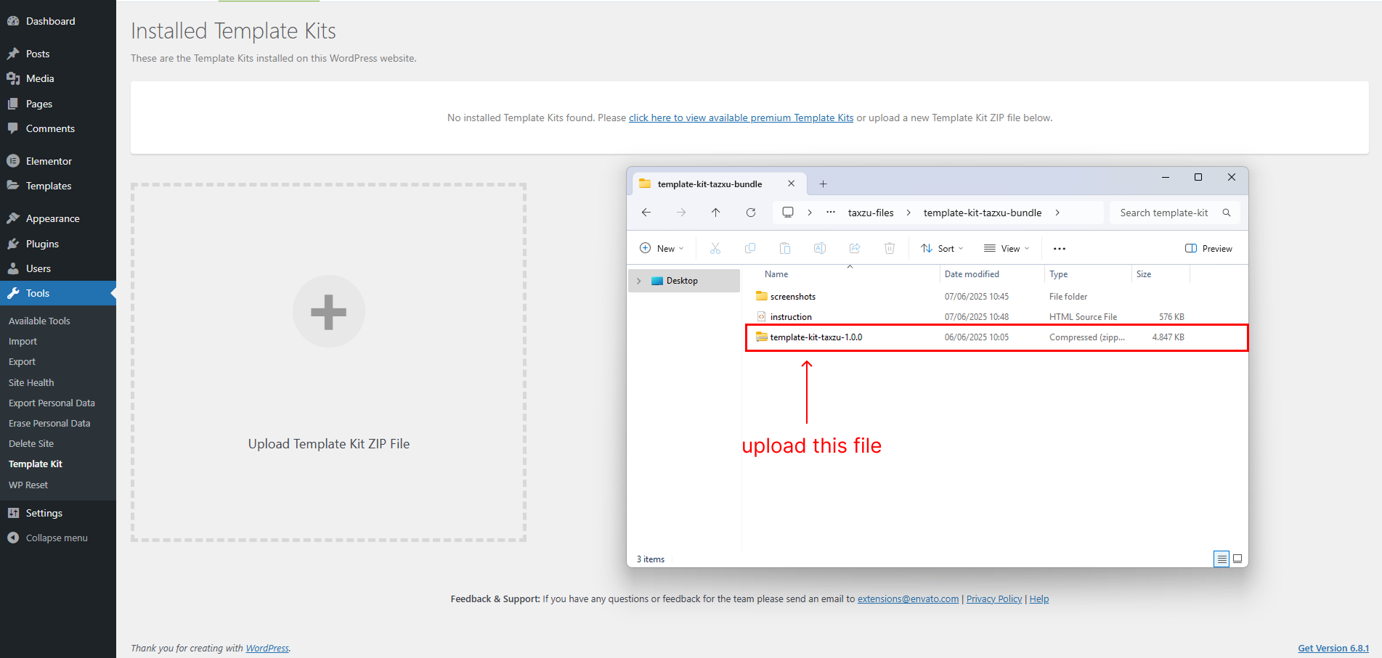Go up one folder level
Viewport: 1382px width, 658px height.
pyautogui.click(x=716, y=213)
